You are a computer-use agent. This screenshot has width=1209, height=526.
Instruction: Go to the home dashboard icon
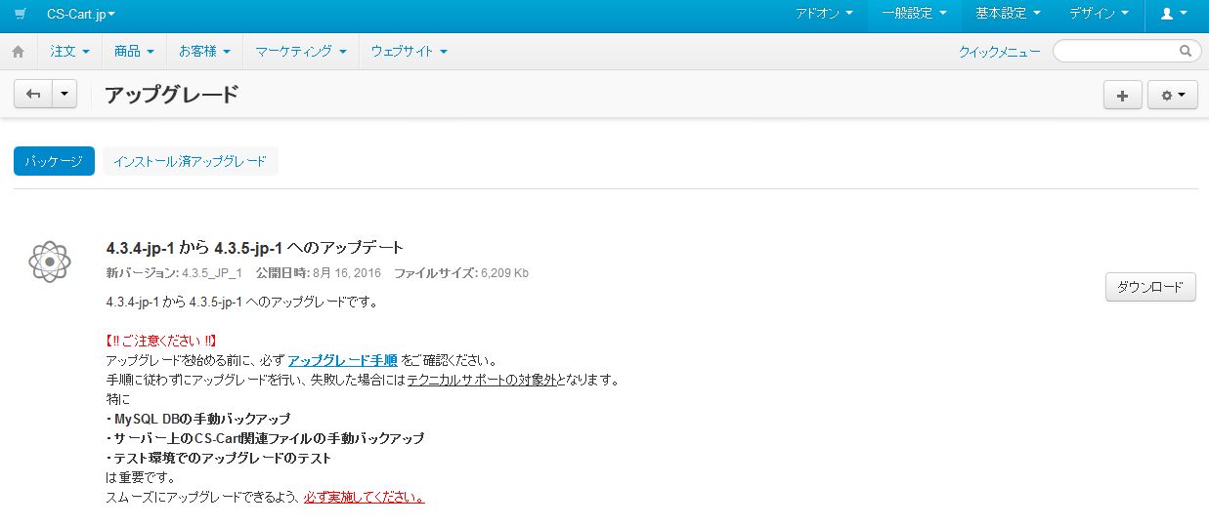(x=18, y=52)
